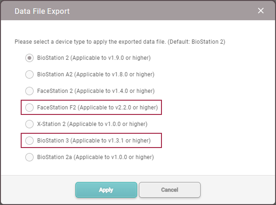The image size is (276, 205).
Task: Click the 'BioStation 2 (Applicable to v1.9.0 or higher)' label text
Action: pos(94,58)
